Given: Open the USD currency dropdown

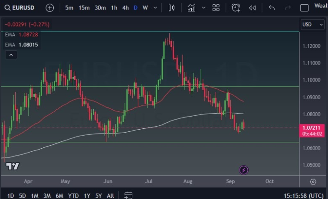Looking at the screenshot, I should 312,25.
